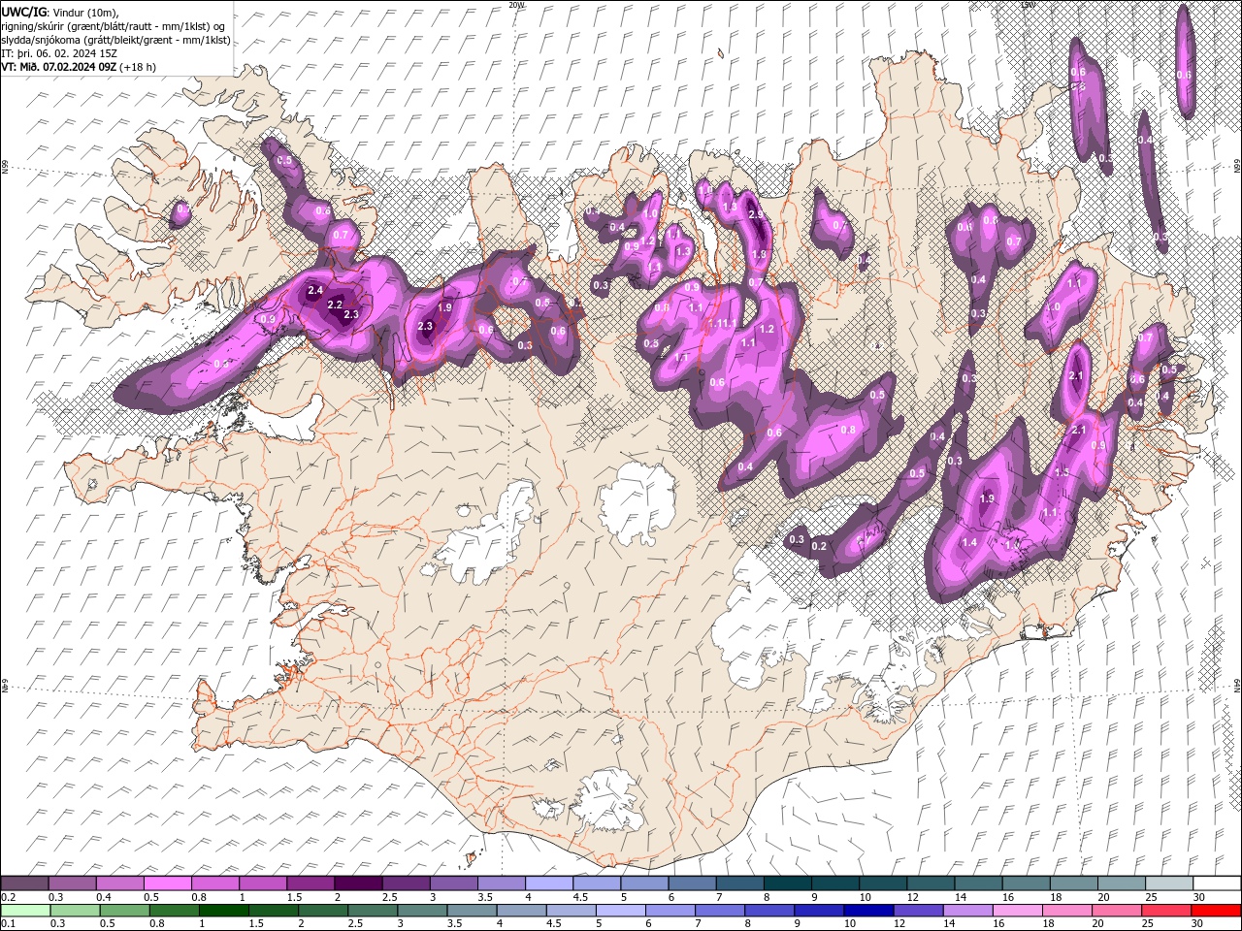Click the white Mýrdalsjökull glacier near the south coast
The height and width of the screenshot is (931, 1242).
606,801
